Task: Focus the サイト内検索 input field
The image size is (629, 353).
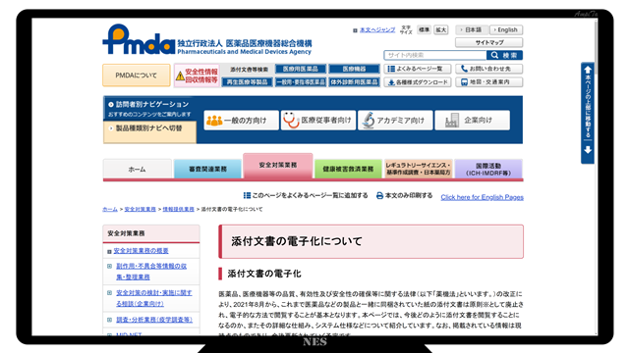Action: pos(435,55)
